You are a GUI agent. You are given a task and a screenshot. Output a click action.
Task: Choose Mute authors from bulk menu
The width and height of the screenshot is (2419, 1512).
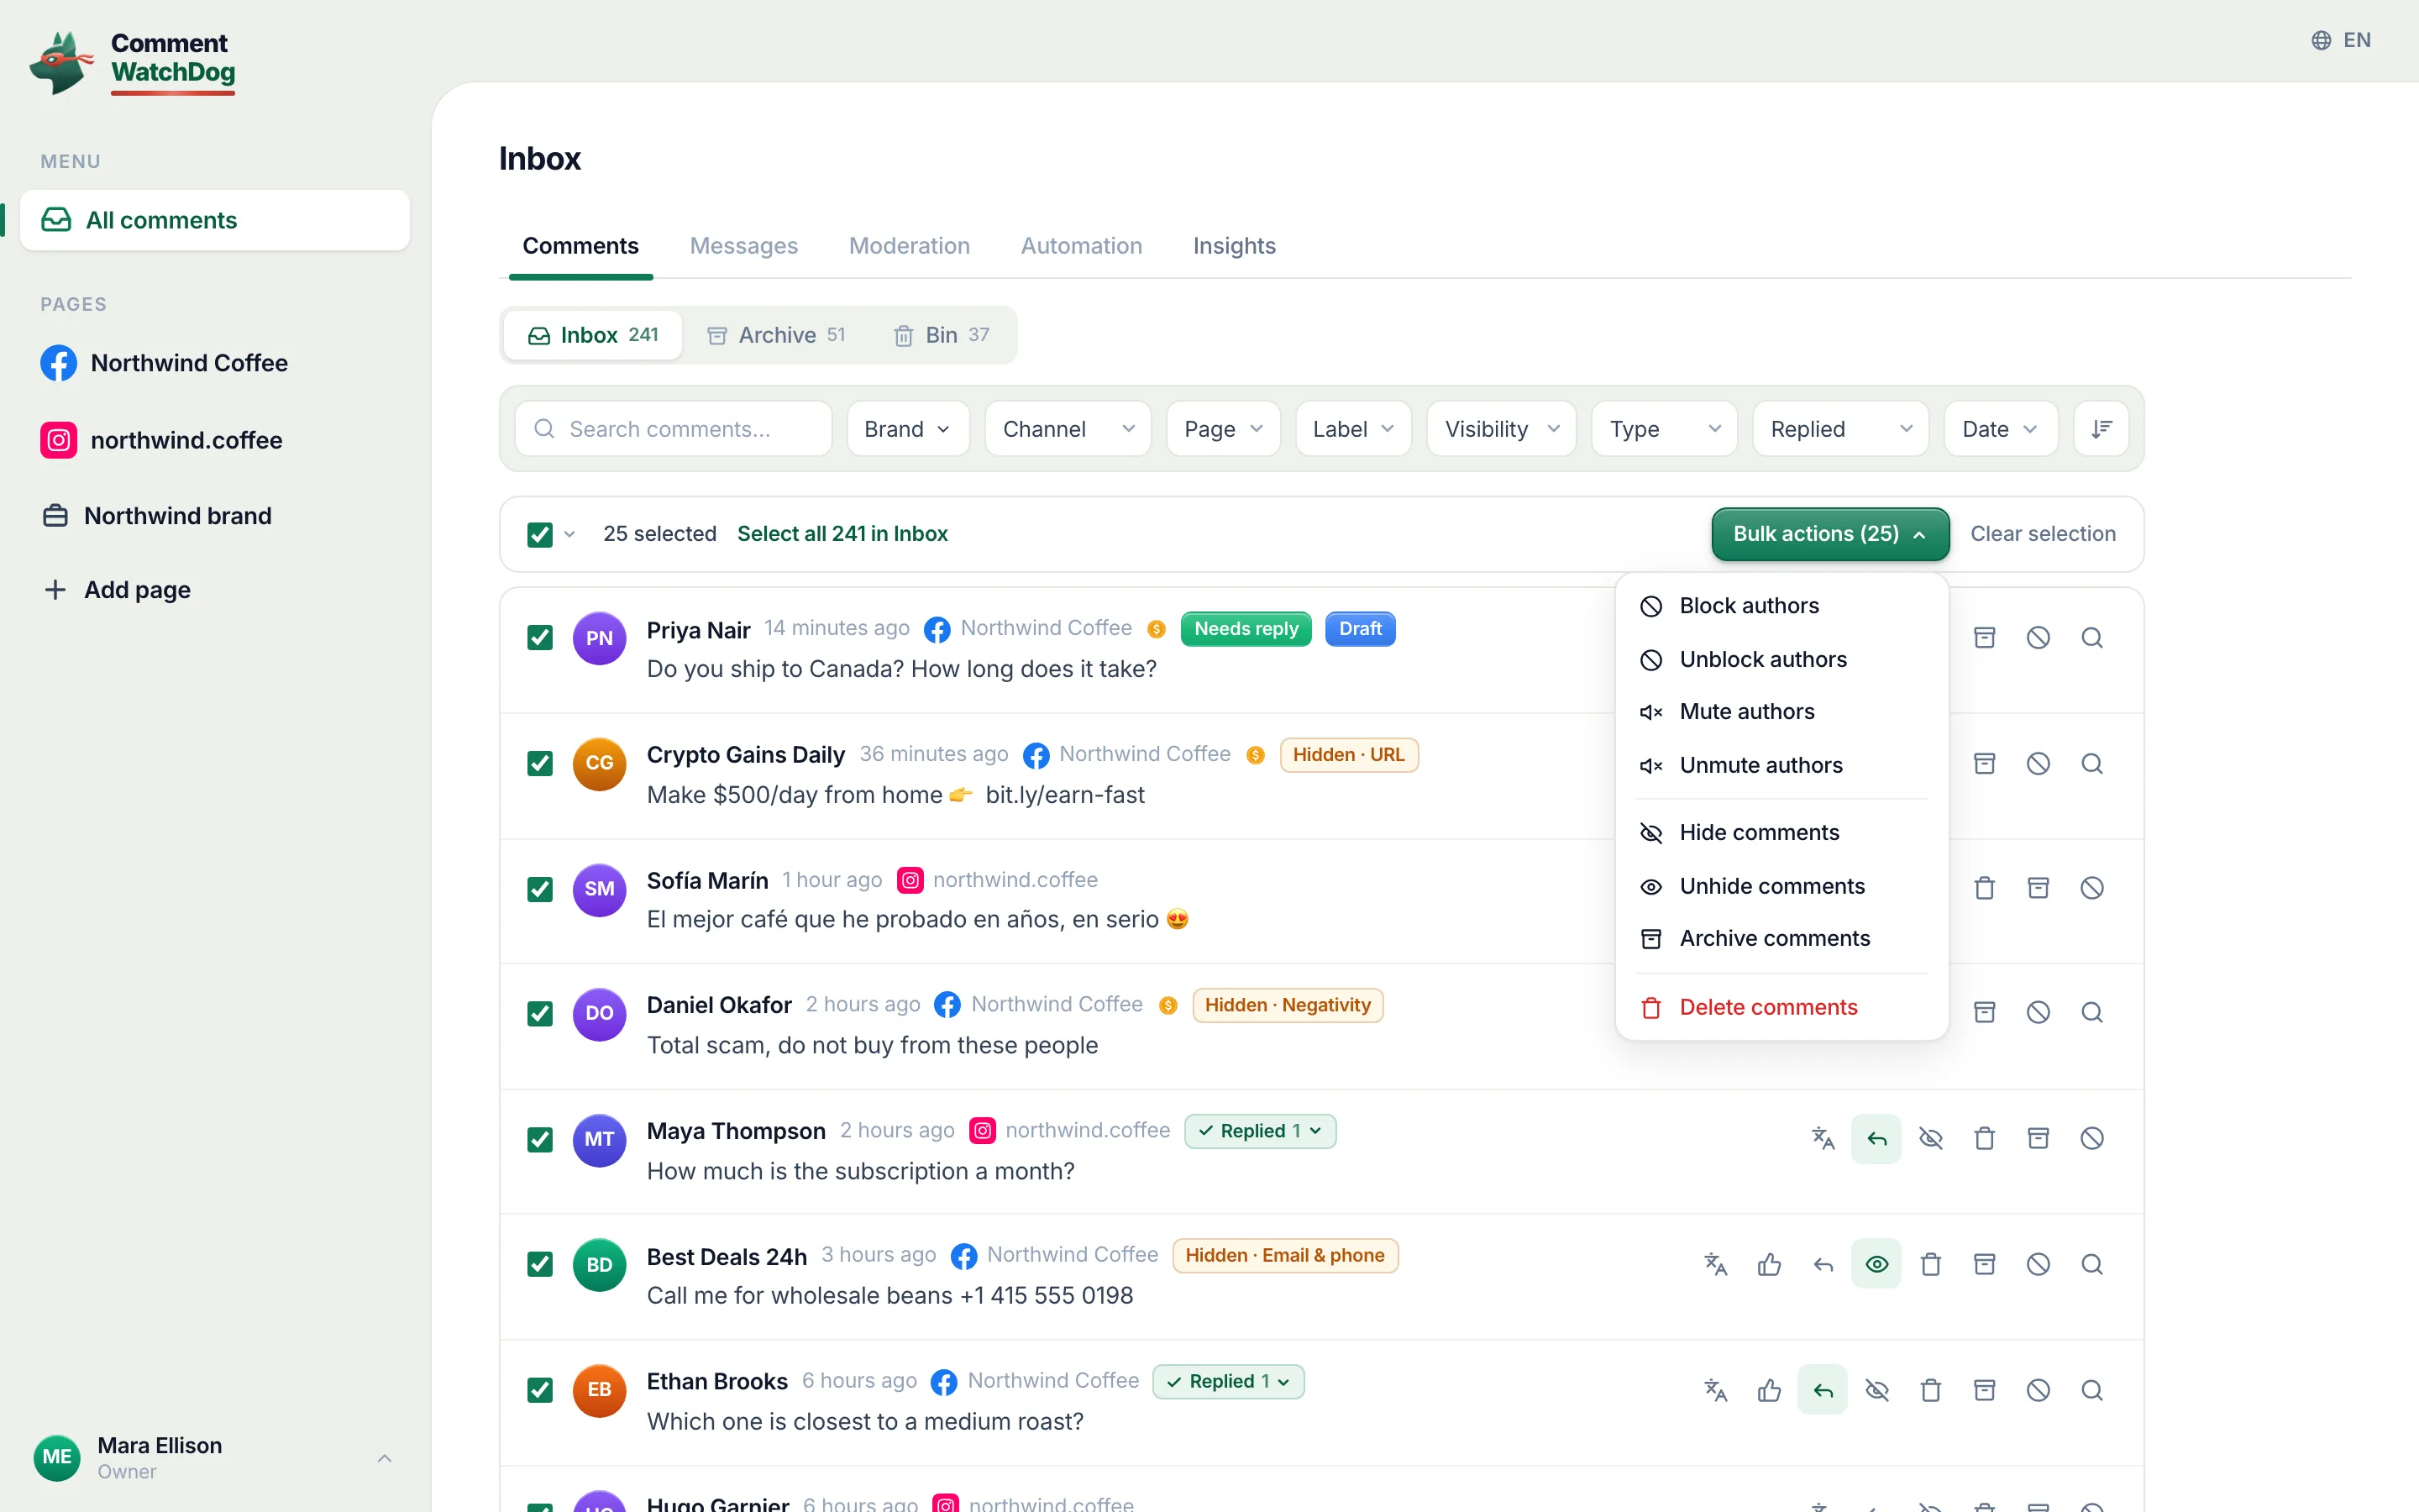point(1781,712)
